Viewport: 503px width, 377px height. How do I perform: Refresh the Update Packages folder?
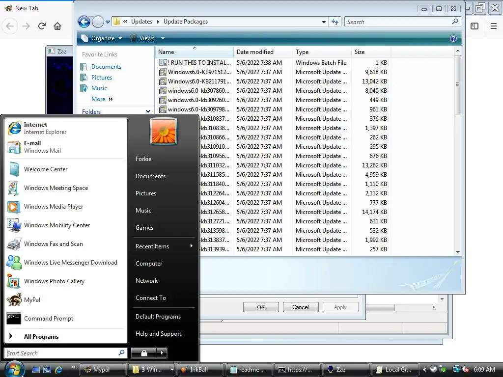335,22
